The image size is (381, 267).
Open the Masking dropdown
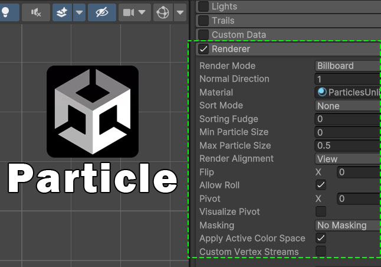pos(347,225)
